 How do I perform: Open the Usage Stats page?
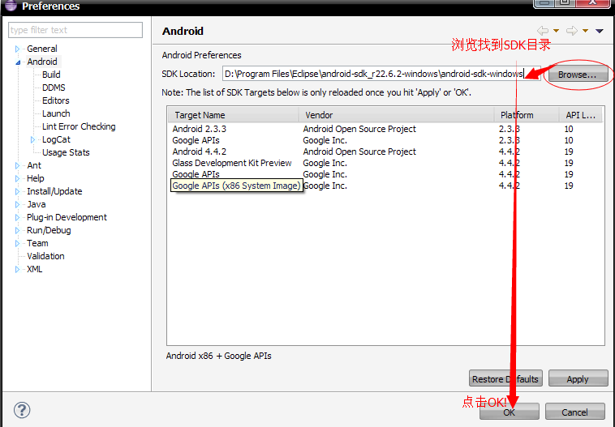[66, 152]
